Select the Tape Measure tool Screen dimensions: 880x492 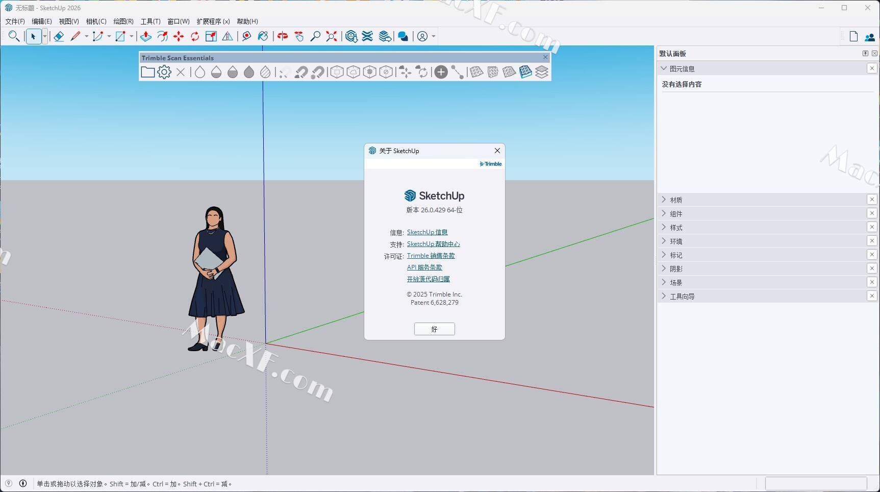(247, 36)
